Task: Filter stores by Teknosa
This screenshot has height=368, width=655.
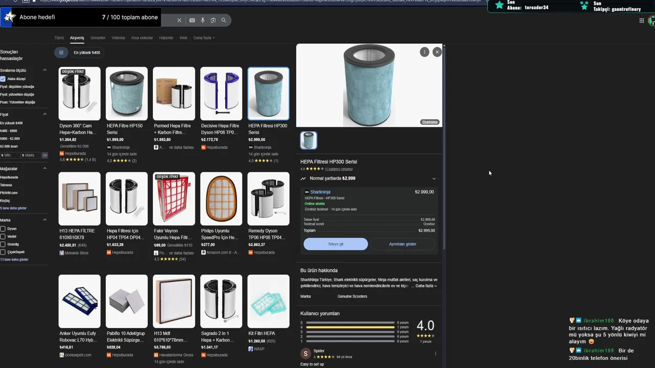Action: 6,185
